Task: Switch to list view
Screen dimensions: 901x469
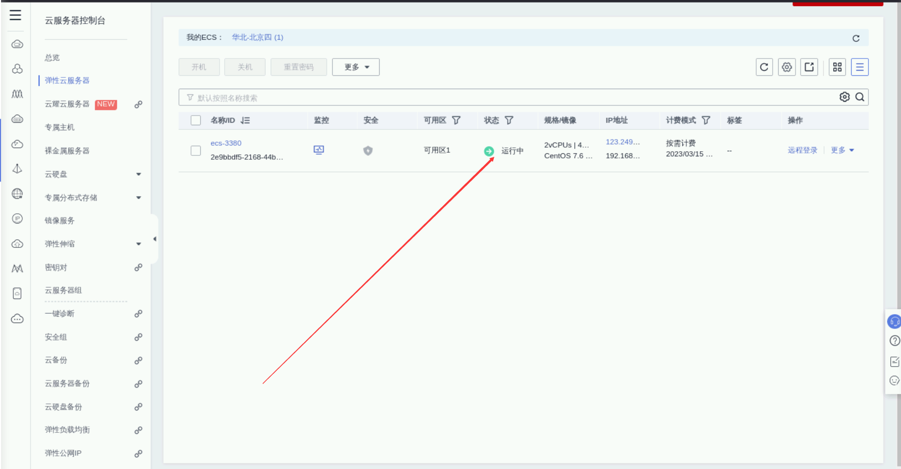Action: pyautogui.click(x=860, y=67)
